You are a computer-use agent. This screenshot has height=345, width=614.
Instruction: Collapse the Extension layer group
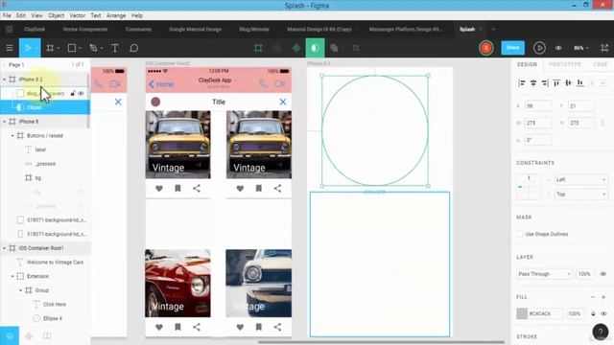(x=12, y=276)
